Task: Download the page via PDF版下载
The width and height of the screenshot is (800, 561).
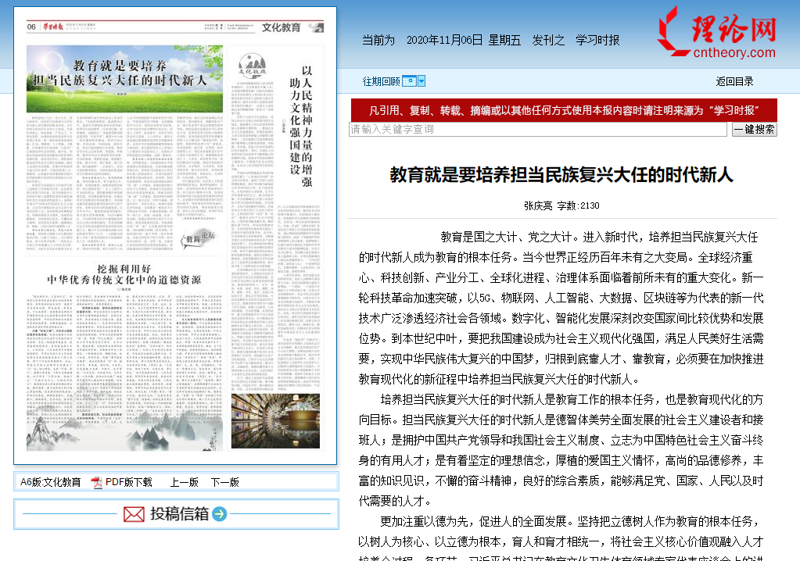Action: point(128,483)
